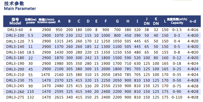This screenshot has height=102, width=203.
Task: Click the 技术参数 Main Parameter heading
Action: 20,6
